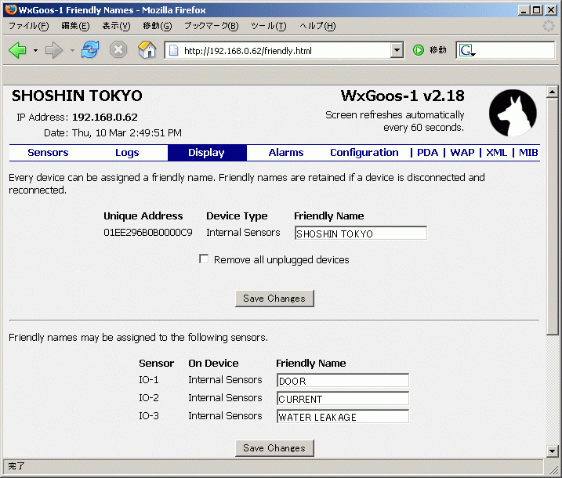This screenshot has width=562, height=478.
Task: Open the ヘルプ(H) menu
Action: 317,26
